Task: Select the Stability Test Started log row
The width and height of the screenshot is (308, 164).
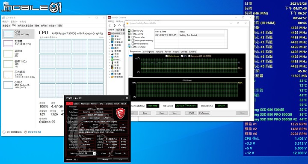Action: point(190,35)
